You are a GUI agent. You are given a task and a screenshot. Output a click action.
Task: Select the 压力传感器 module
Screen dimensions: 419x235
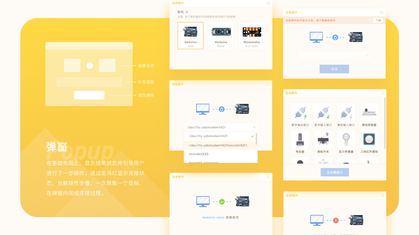click(346, 142)
